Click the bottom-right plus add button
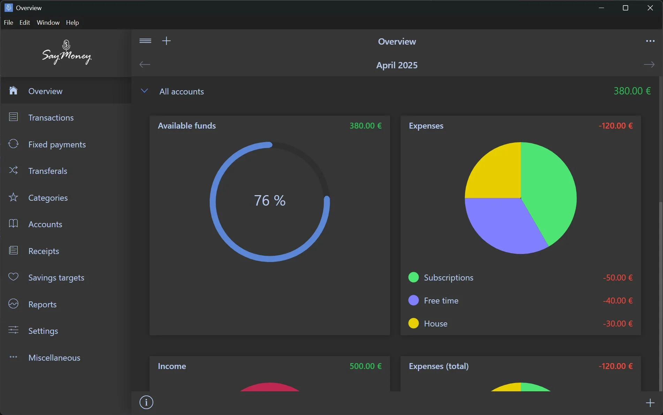The height and width of the screenshot is (415, 663). 650,403
